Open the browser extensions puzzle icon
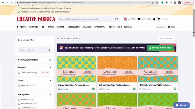This screenshot has height=109, width=195. coord(167,3)
